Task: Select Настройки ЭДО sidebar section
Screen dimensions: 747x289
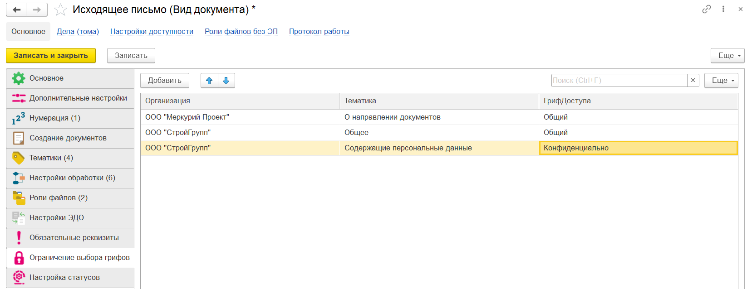Action: point(70,218)
